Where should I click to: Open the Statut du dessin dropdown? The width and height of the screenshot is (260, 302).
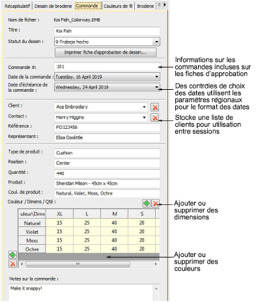[x=156, y=42]
